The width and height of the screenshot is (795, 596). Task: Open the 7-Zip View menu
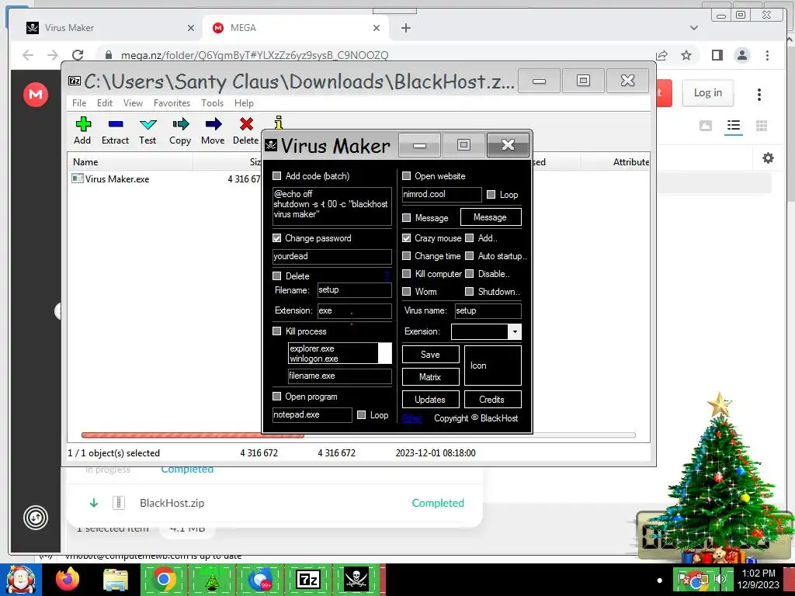[x=133, y=103]
